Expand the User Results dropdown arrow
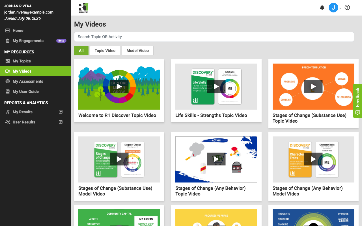Image resolution: width=362 pixels, height=226 pixels. [x=61, y=122]
